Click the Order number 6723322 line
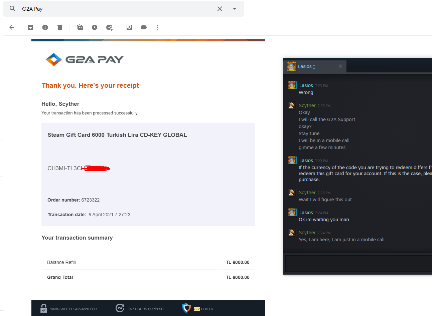This screenshot has height=316, width=432. [x=74, y=200]
